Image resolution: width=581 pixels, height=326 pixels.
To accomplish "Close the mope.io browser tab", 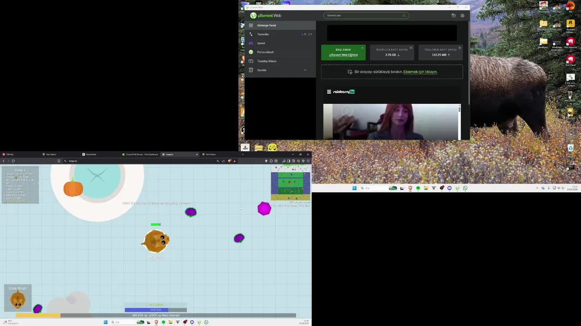I will coord(197,154).
